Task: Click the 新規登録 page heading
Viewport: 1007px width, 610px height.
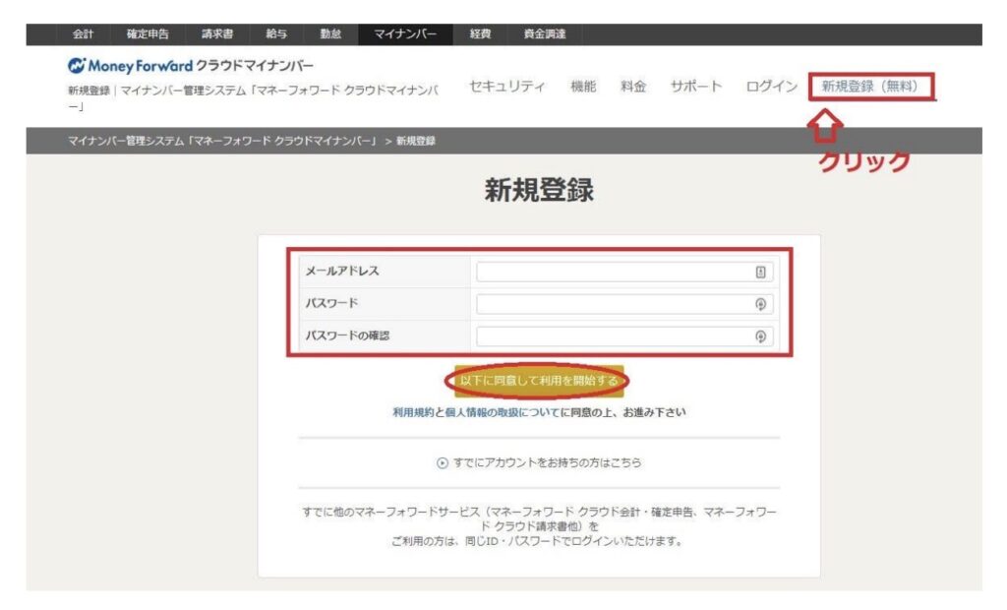Action: pyautogui.click(x=539, y=190)
